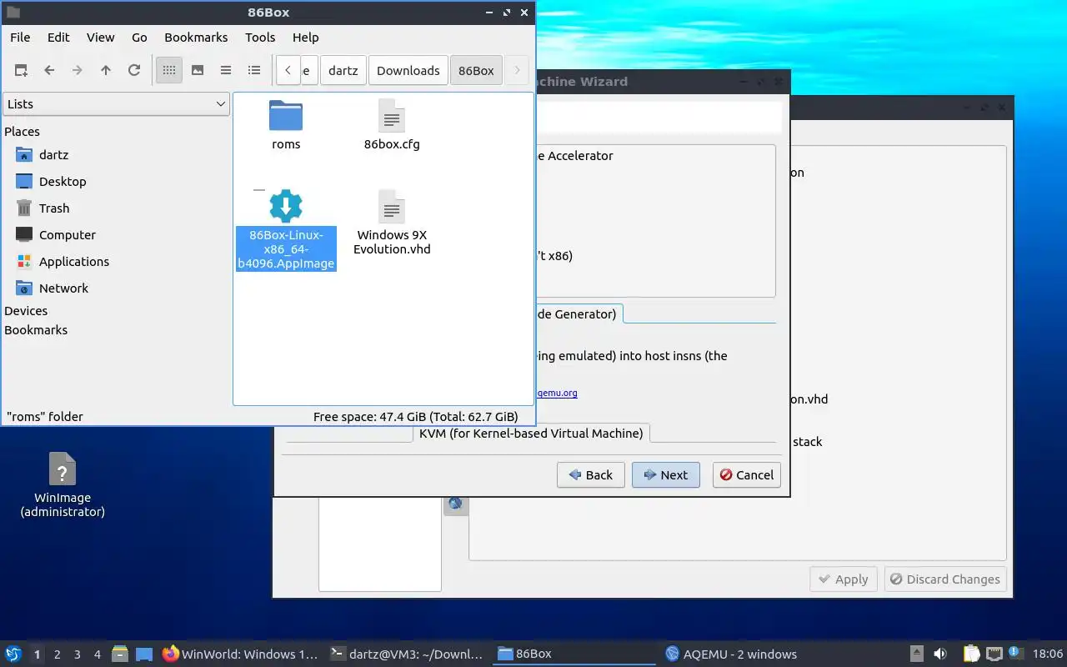Open the dartz@VM3 terminal taskbar item

[406, 654]
